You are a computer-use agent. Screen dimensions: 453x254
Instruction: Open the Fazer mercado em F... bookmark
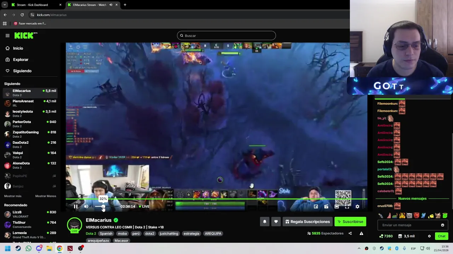coord(30,24)
